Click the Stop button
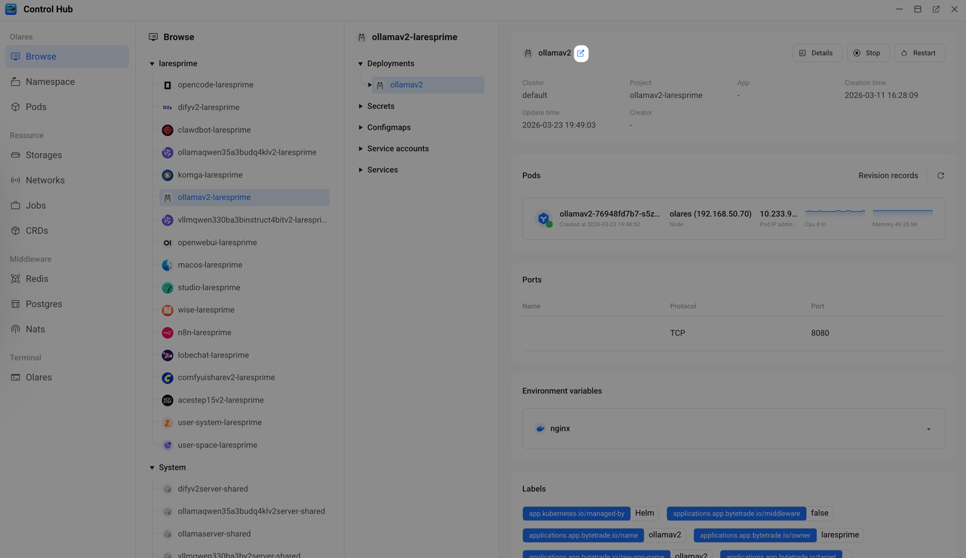Image resolution: width=966 pixels, height=558 pixels. pos(867,53)
